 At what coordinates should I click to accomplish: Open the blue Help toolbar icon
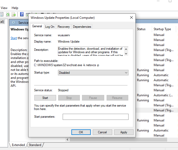(22, 14)
